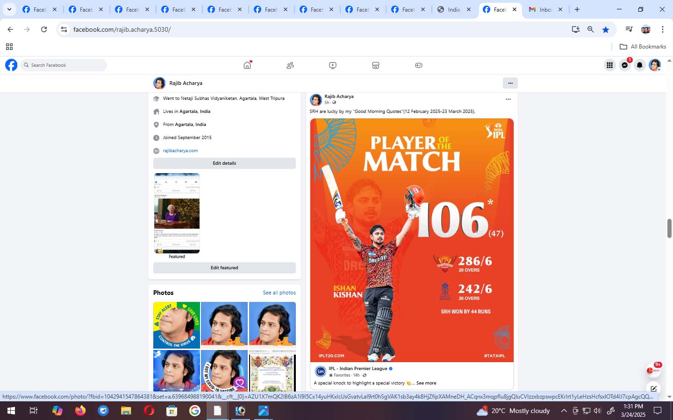This screenshot has height=420, width=673.
Task: Open account profile picture menu
Action: [x=655, y=65]
